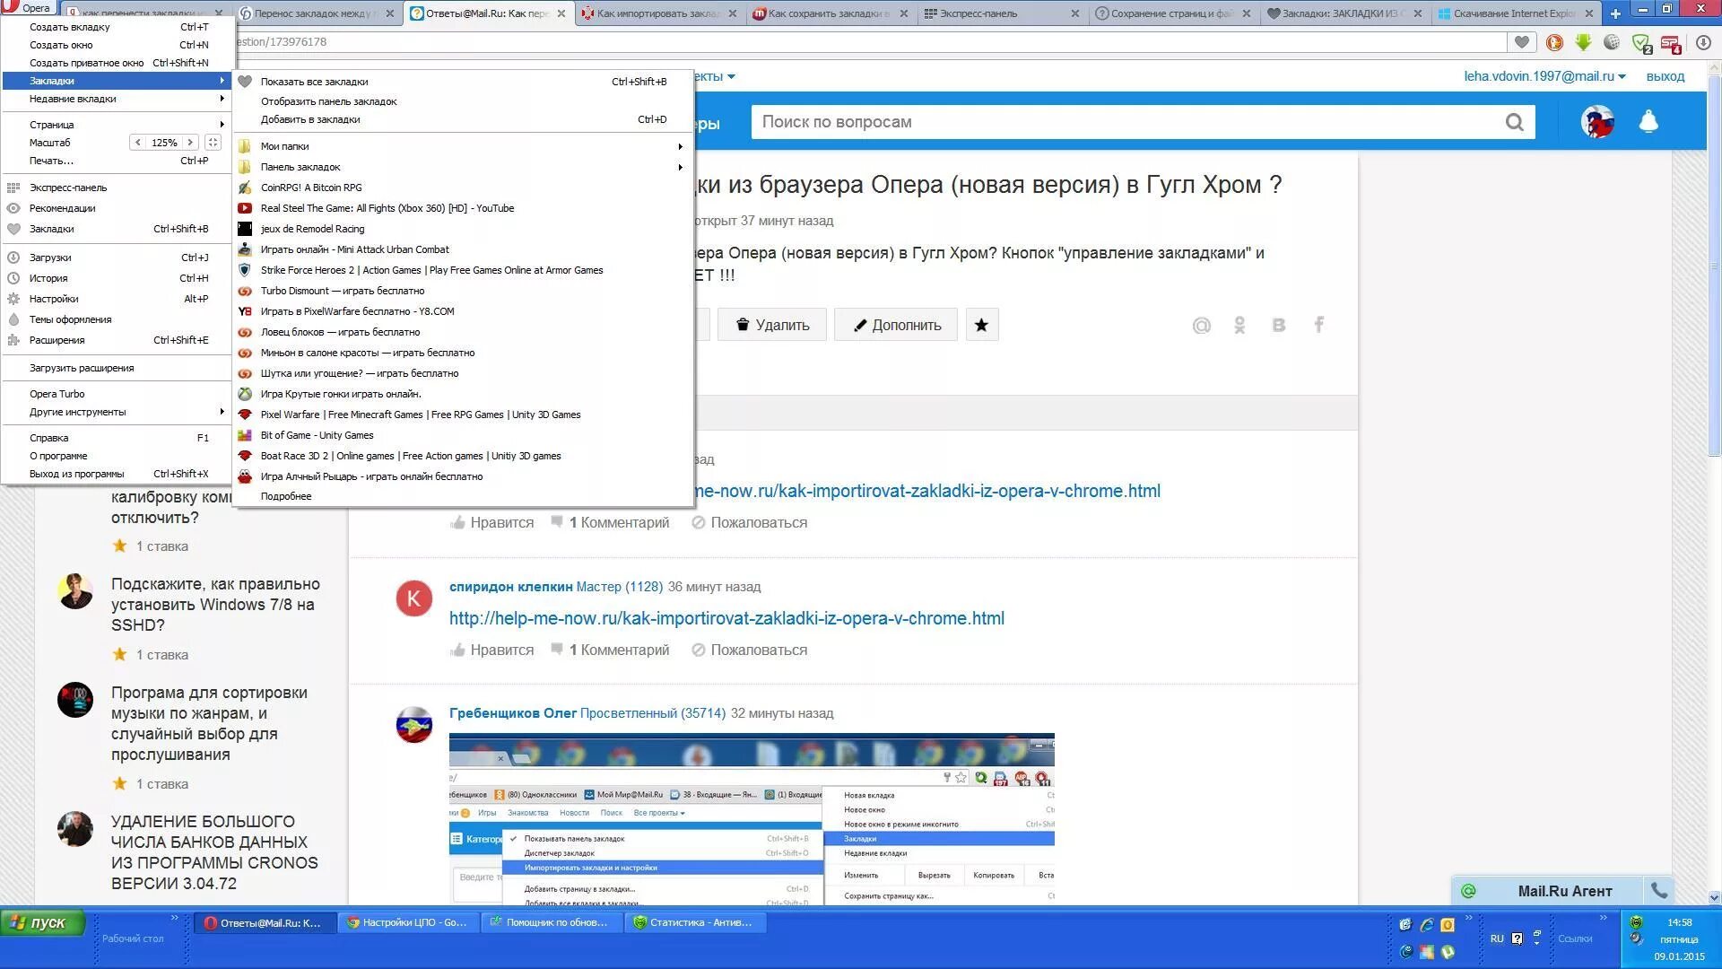Viewport: 1722px width, 969px height.
Task: Open the DuckDuckGo extension icon
Action: [1554, 42]
